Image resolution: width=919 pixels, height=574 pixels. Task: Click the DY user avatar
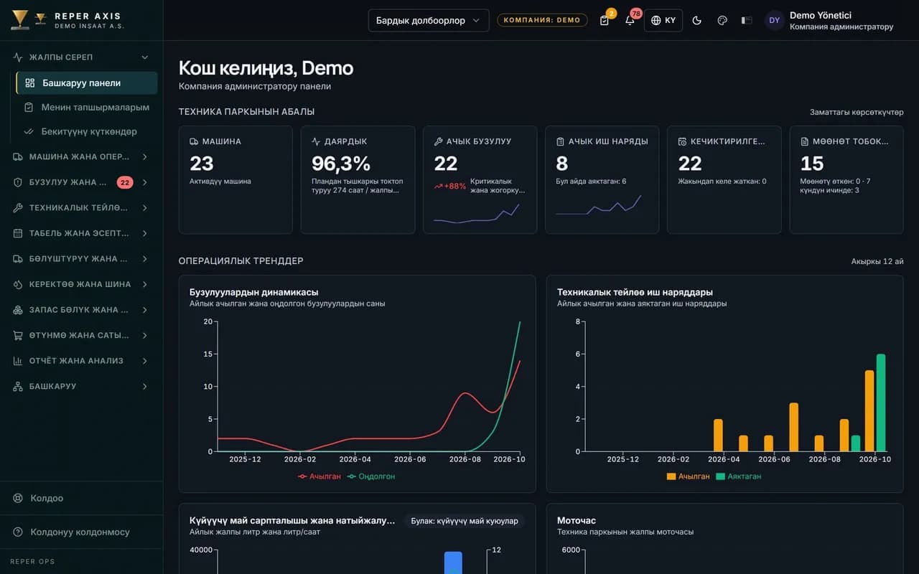coord(774,20)
